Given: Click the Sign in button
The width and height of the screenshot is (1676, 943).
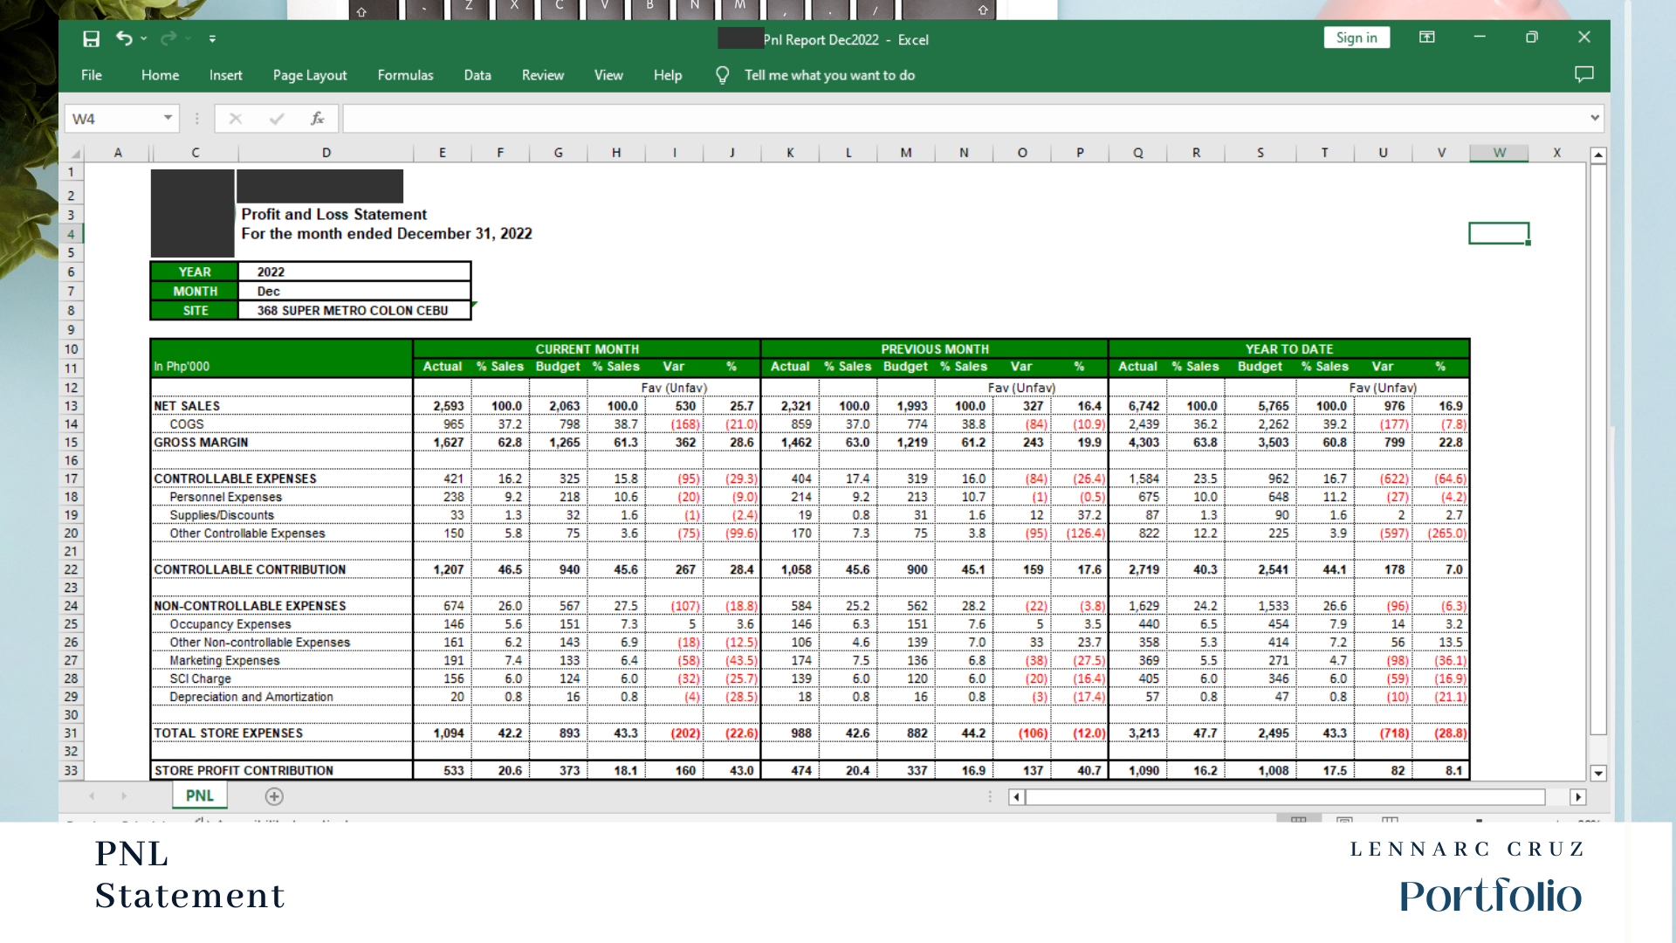Looking at the screenshot, I should (1357, 38).
